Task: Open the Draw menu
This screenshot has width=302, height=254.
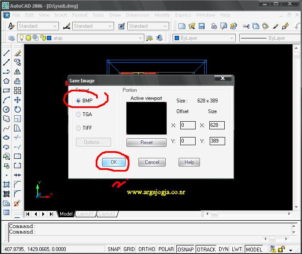Action: click(115, 15)
